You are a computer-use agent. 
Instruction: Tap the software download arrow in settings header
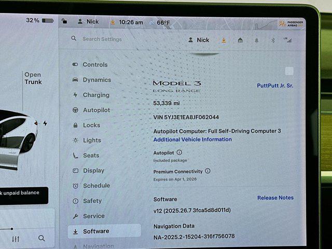click(x=224, y=40)
